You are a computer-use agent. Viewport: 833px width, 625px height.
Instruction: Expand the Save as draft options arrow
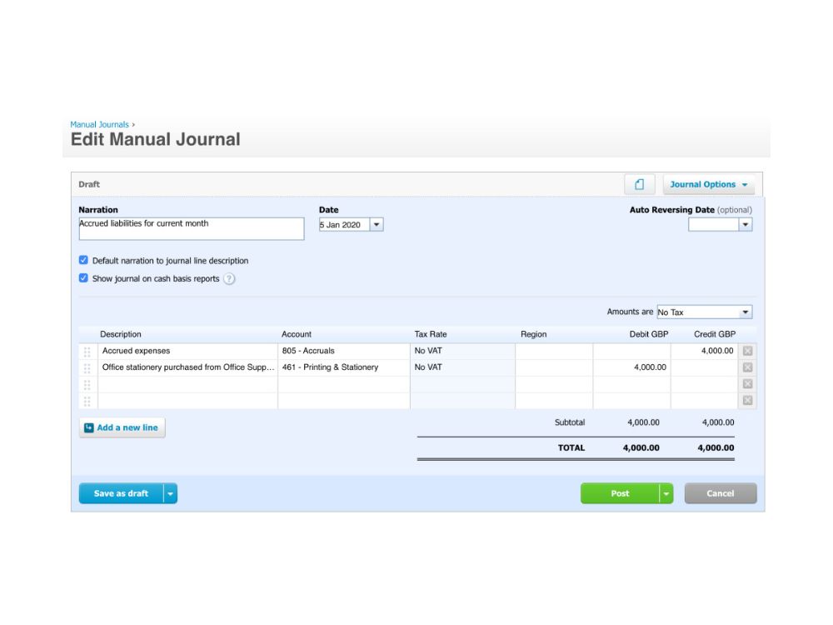click(x=171, y=493)
